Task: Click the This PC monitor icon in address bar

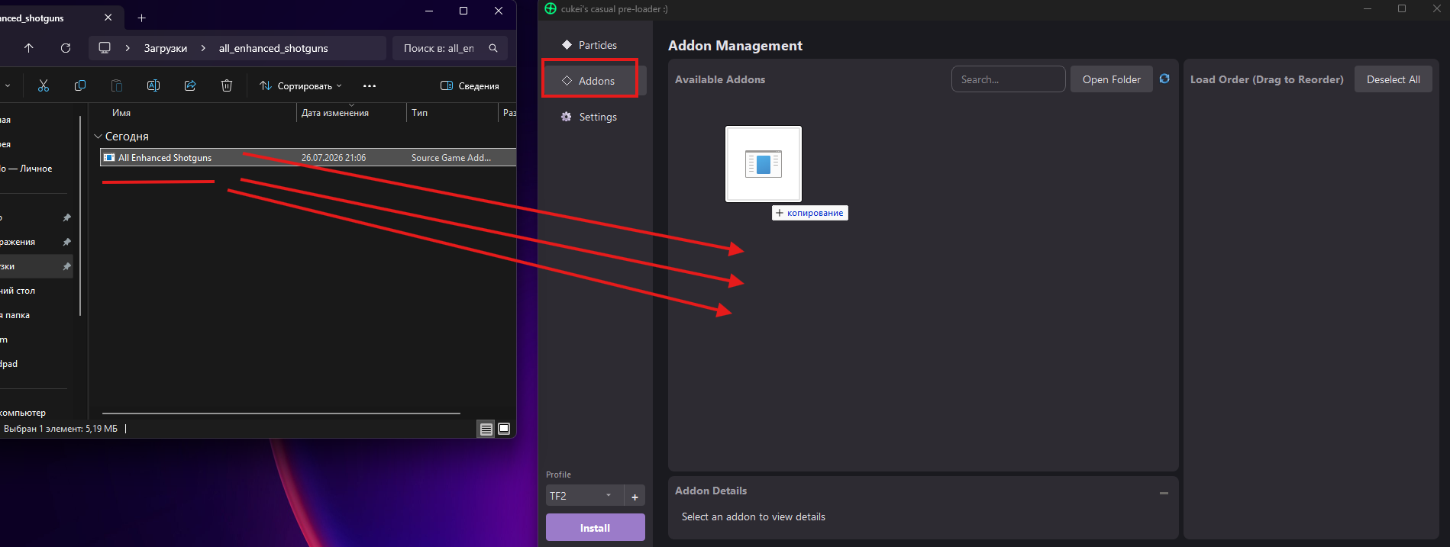Action: click(x=105, y=48)
